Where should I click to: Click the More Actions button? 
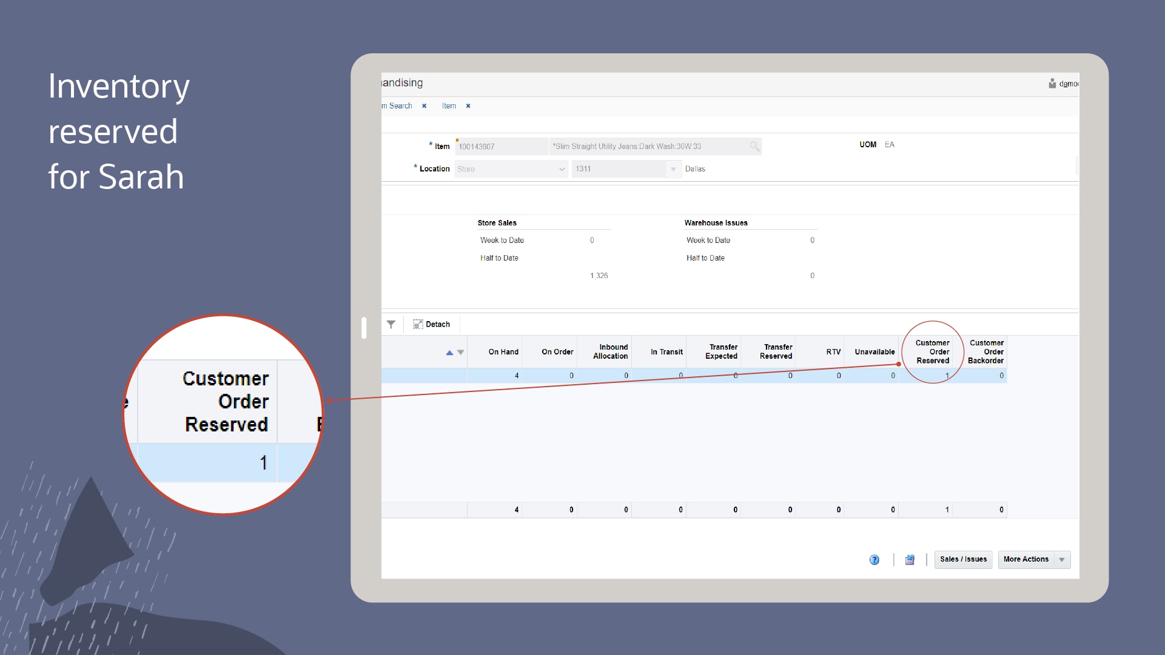[1026, 559]
